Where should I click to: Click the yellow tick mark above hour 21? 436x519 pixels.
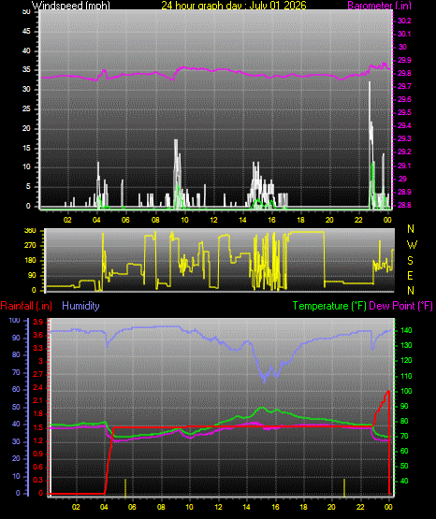(344, 487)
